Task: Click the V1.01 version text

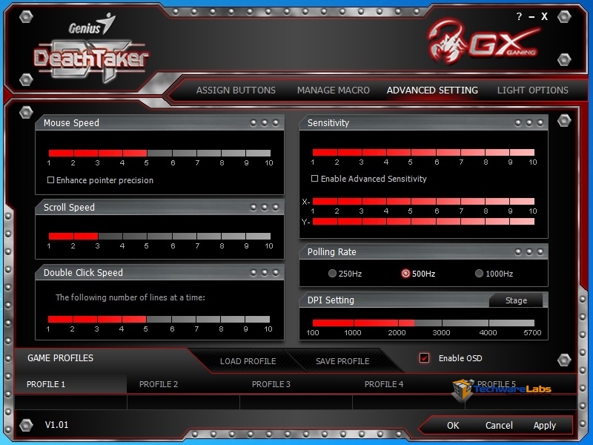Action: click(x=57, y=424)
